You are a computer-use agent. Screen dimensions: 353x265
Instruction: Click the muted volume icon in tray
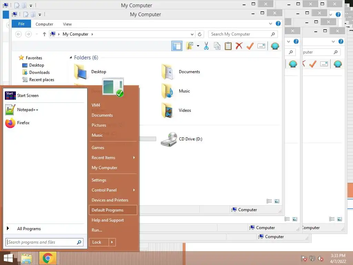(321, 258)
